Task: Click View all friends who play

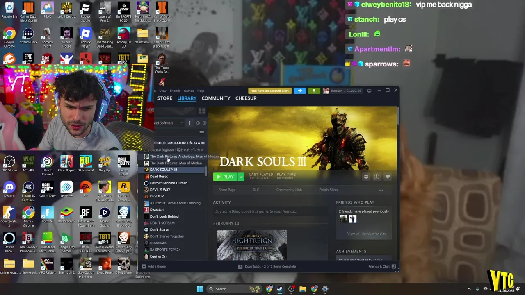Action: (x=367, y=234)
